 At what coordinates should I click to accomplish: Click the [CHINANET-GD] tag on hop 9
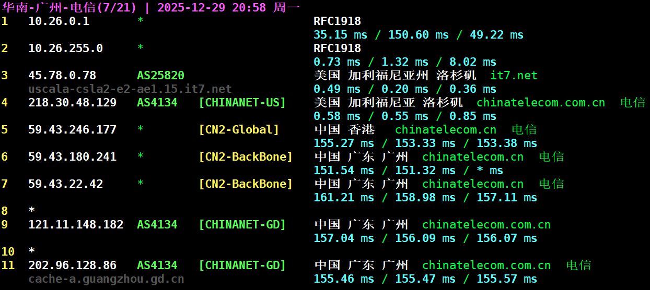coord(242,225)
